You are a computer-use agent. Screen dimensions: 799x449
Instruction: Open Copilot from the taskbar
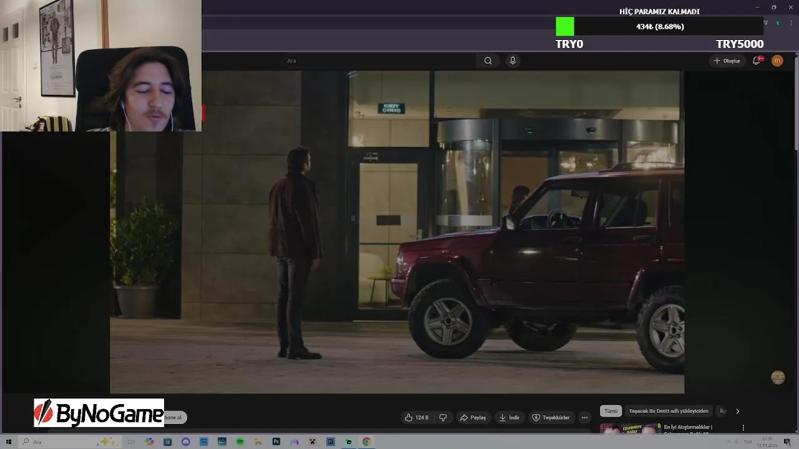pyautogui.click(x=149, y=442)
